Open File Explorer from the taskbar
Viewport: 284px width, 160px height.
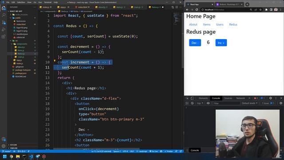pos(18,156)
